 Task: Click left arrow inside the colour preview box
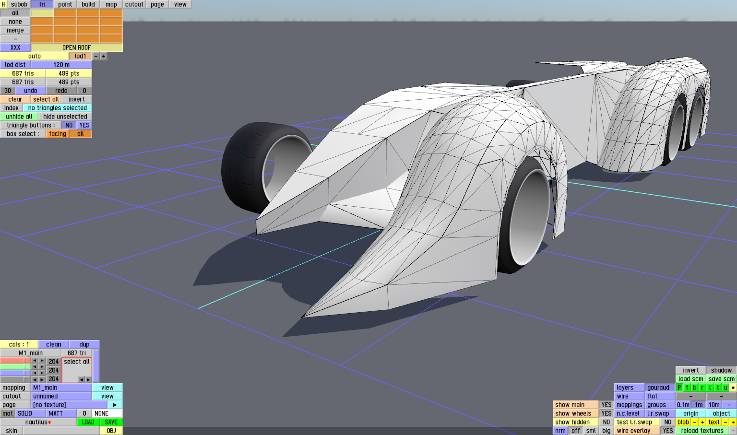81,379
